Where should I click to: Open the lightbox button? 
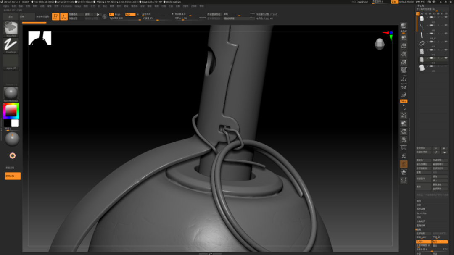point(26,16)
